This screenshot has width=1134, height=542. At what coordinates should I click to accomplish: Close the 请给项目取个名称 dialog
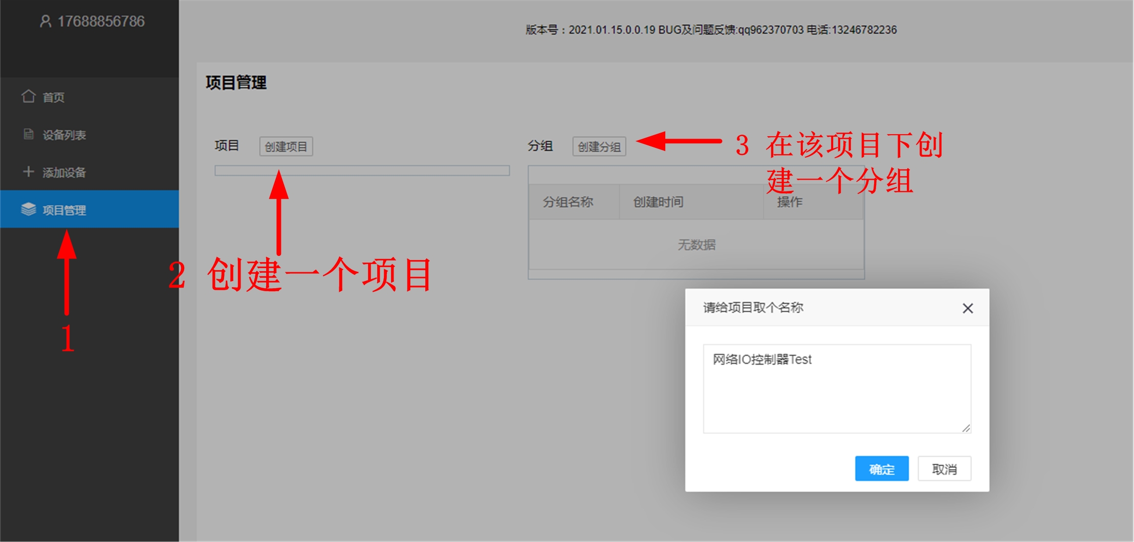click(x=968, y=308)
